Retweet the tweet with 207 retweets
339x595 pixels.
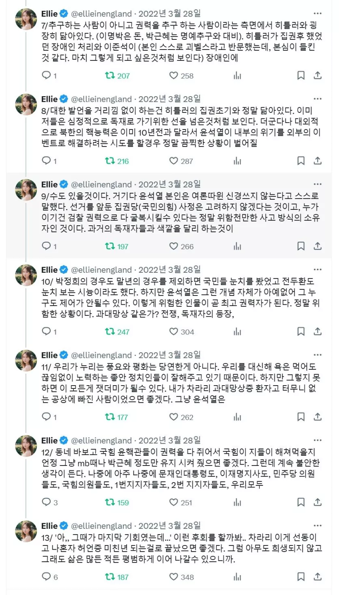110,75
